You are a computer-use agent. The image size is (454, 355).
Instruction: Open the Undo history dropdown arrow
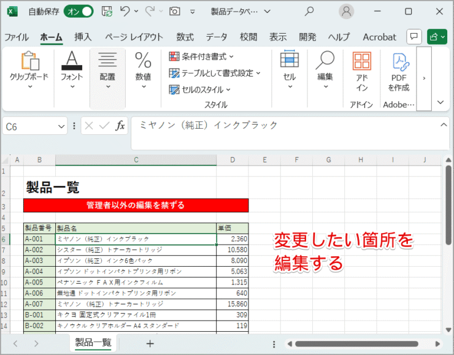(136, 12)
